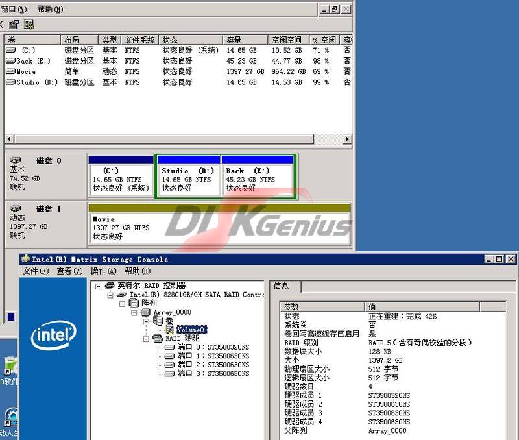Screen dimensions: 519x440
Task: Open the 帮助(H) menu in Disk Management
Action: pyautogui.click(x=50, y=9)
